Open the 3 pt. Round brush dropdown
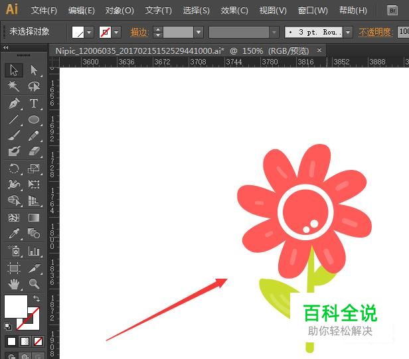 tap(348, 33)
